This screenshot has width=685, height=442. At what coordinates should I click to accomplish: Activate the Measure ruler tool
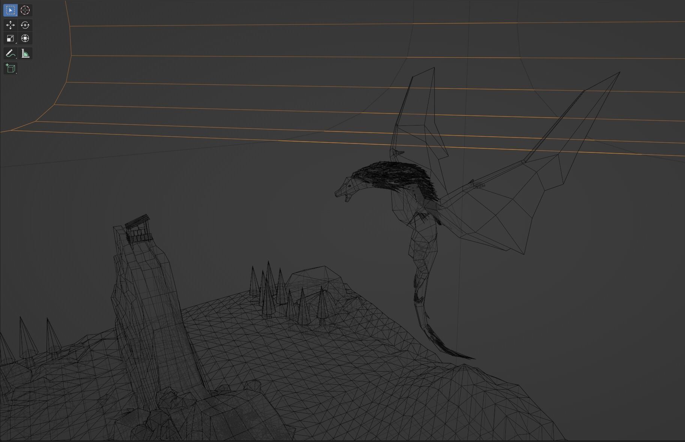pos(25,54)
